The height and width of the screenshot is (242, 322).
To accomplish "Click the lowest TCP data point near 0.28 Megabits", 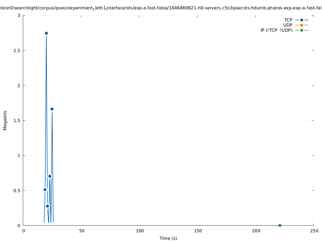I will [48, 206].
